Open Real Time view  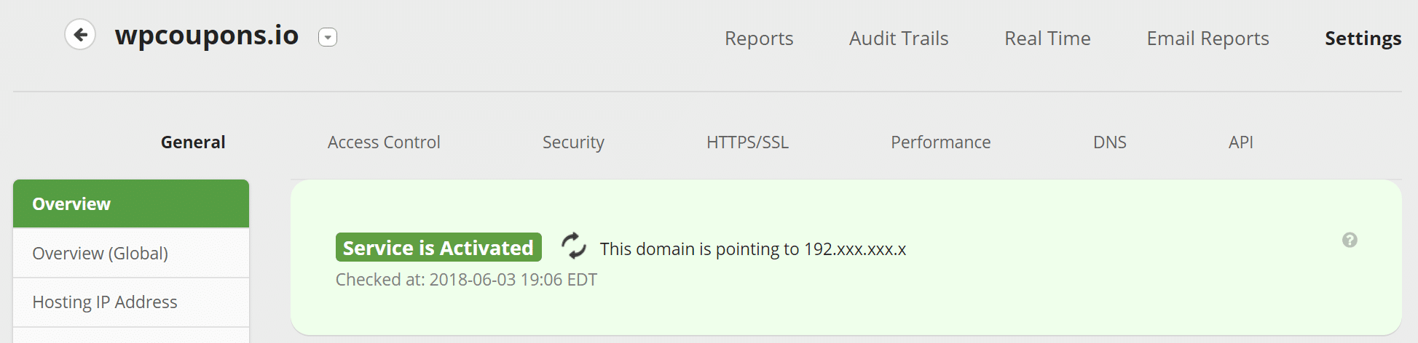pos(1047,39)
